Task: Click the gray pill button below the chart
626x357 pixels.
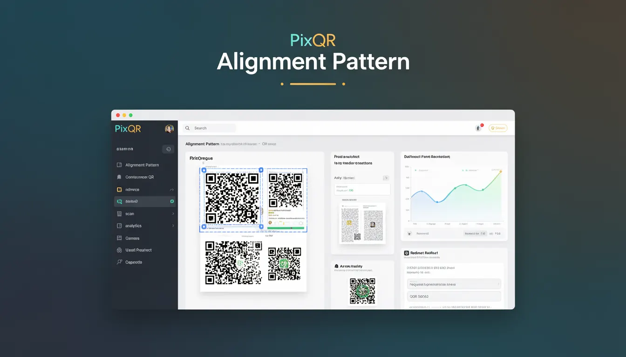Action: [476, 233]
